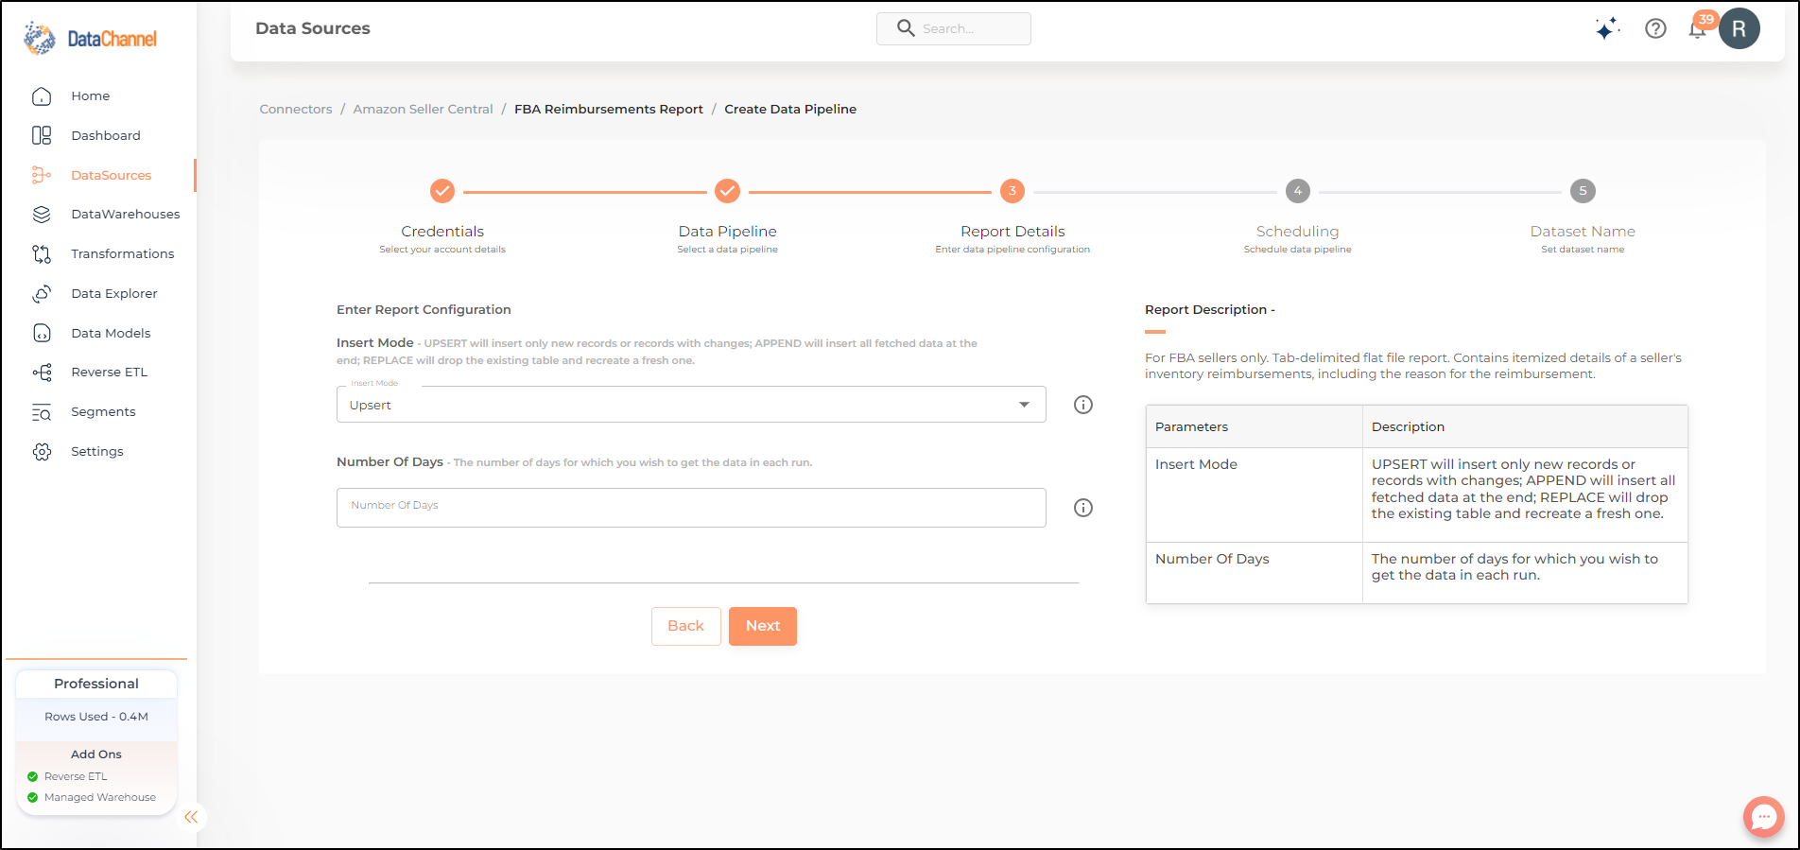Click the Insert Mode dropdown arrow
Screen dimensions: 1800x850
tap(1024, 405)
